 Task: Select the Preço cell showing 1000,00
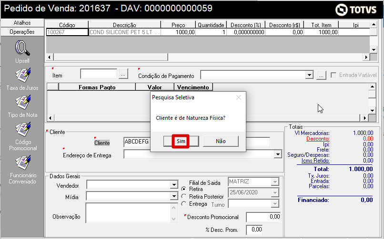(178, 32)
